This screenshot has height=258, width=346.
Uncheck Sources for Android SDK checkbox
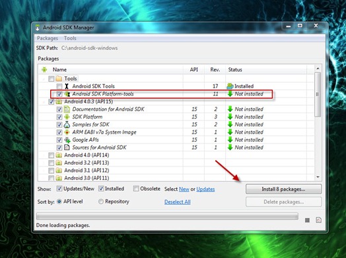pos(59,147)
